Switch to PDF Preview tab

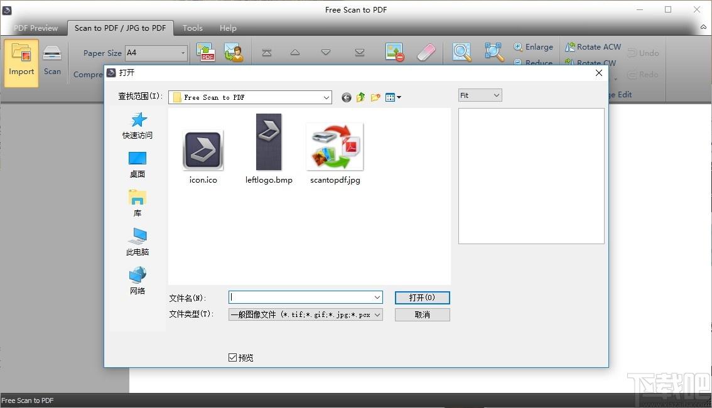36,28
